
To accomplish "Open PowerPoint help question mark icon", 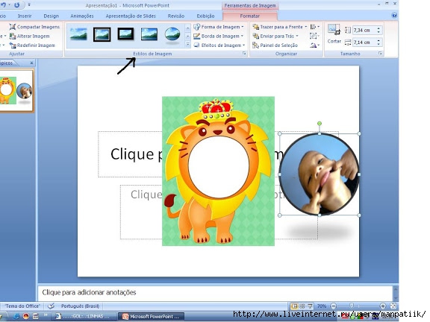I will (x=394, y=16).
